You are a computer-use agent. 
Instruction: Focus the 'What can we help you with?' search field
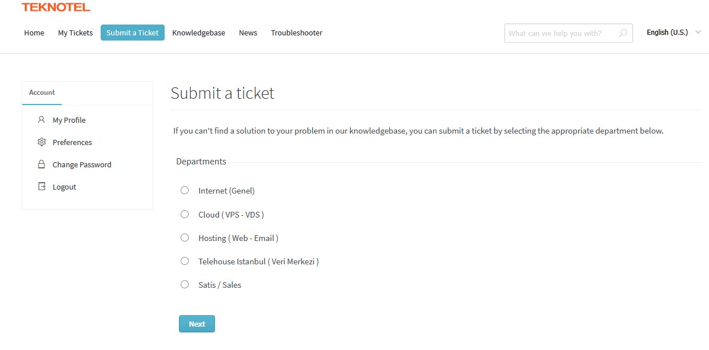click(568, 33)
